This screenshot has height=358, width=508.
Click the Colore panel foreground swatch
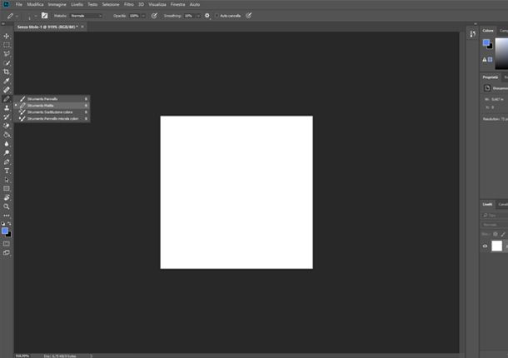486,42
